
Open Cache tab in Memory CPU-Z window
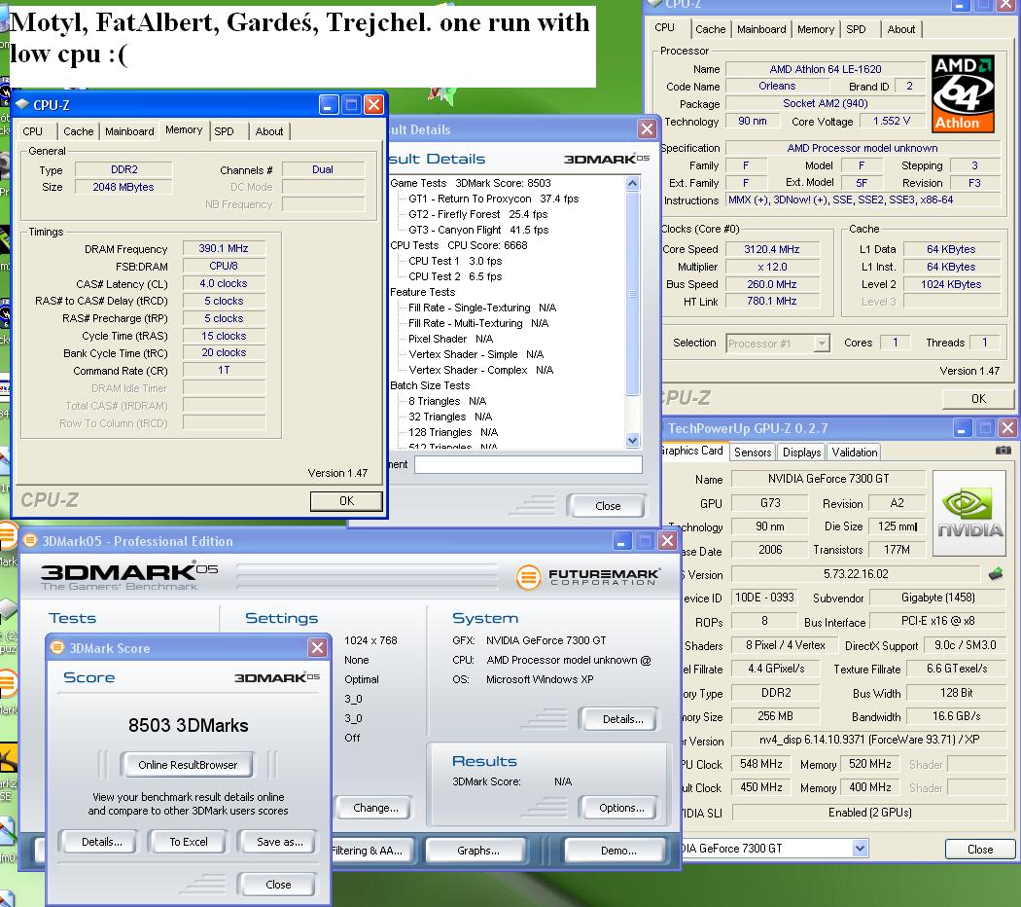(78, 131)
